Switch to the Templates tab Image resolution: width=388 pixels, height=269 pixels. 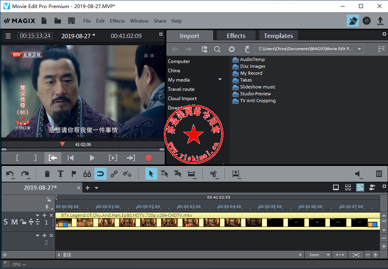pos(278,36)
